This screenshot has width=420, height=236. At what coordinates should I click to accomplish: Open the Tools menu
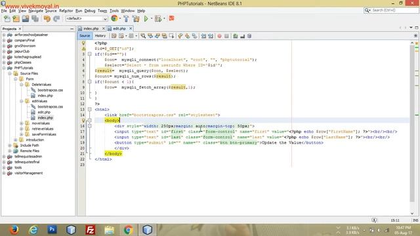point(114,10)
